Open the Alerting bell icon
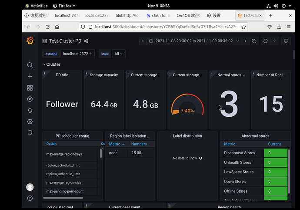 (30, 111)
